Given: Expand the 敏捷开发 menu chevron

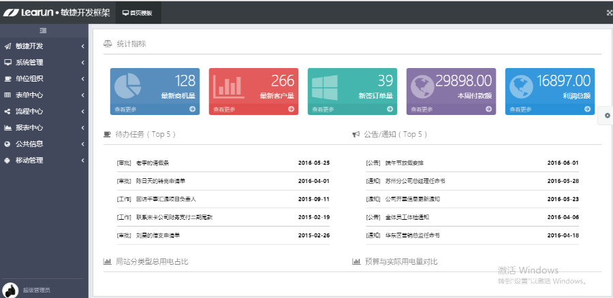Looking at the screenshot, I should click(83, 46).
